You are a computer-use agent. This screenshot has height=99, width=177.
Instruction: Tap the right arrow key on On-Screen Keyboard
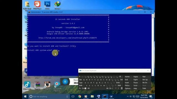coord(118,88)
